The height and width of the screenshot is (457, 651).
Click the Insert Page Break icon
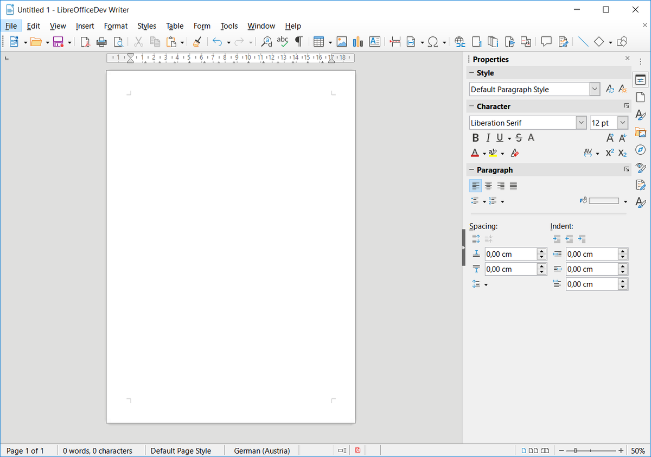[395, 42]
